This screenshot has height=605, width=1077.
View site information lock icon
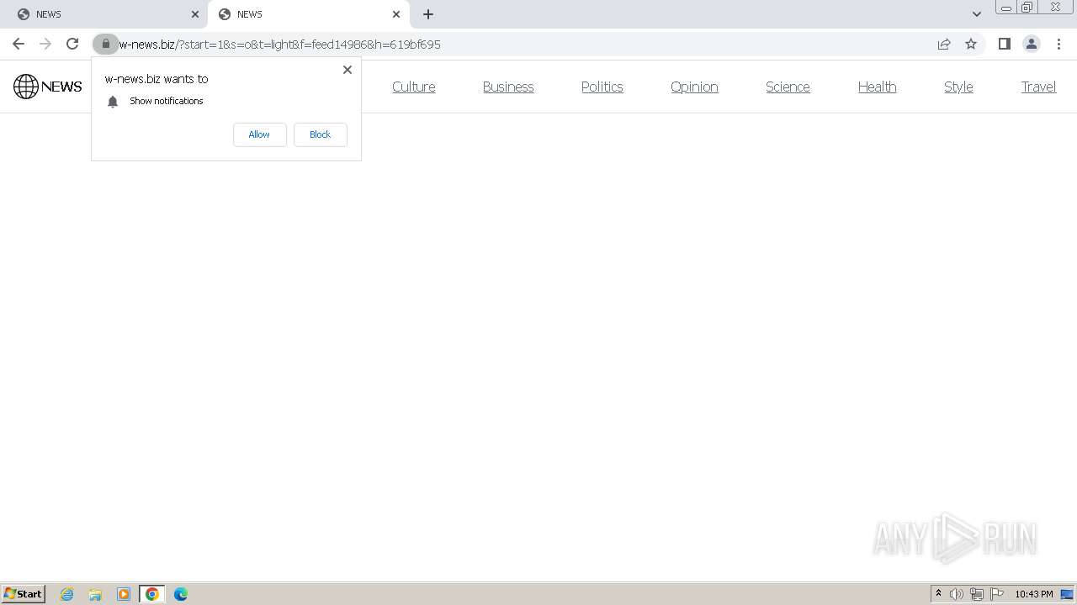(x=105, y=44)
